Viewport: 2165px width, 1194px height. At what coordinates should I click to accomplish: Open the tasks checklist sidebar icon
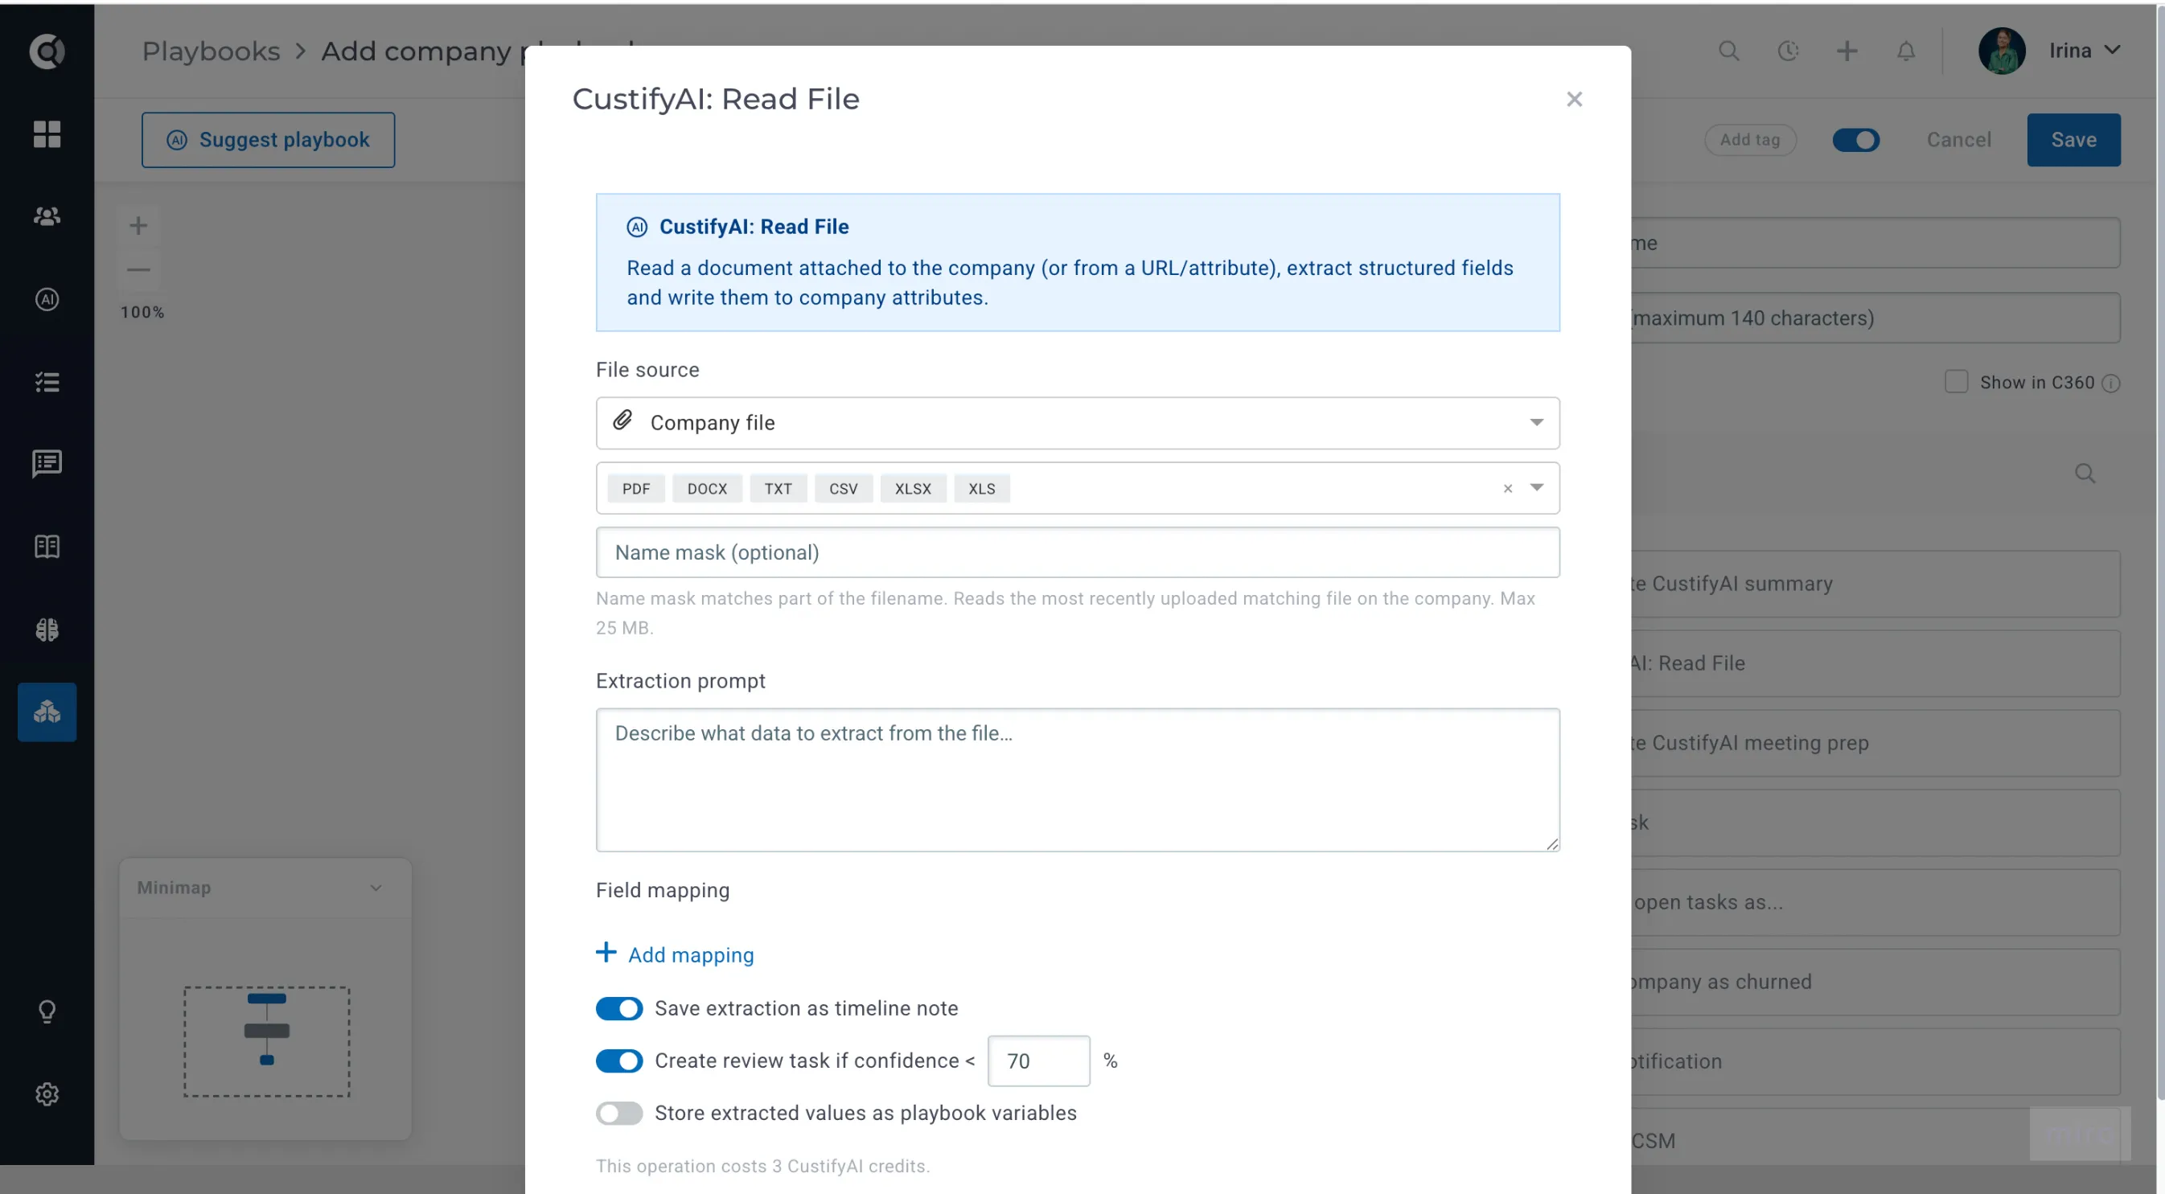47,382
